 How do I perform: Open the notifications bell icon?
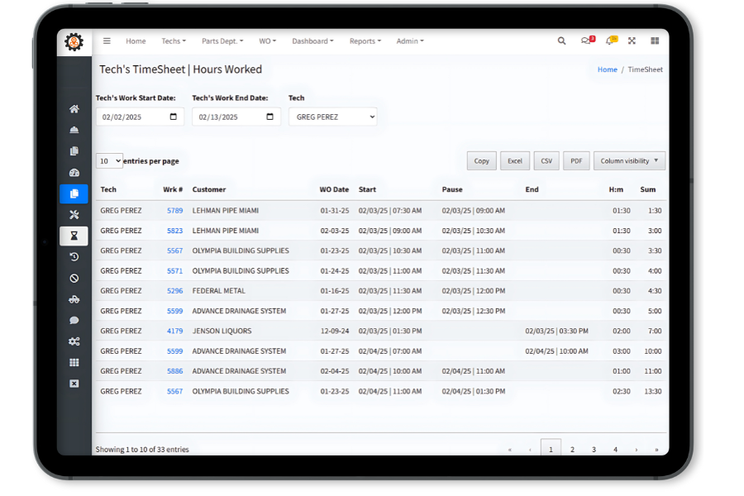[x=611, y=41]
